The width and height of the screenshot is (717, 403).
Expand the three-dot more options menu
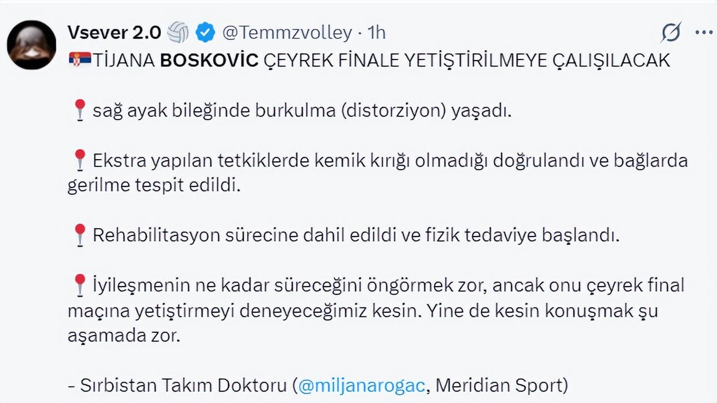tap(704, 33)
